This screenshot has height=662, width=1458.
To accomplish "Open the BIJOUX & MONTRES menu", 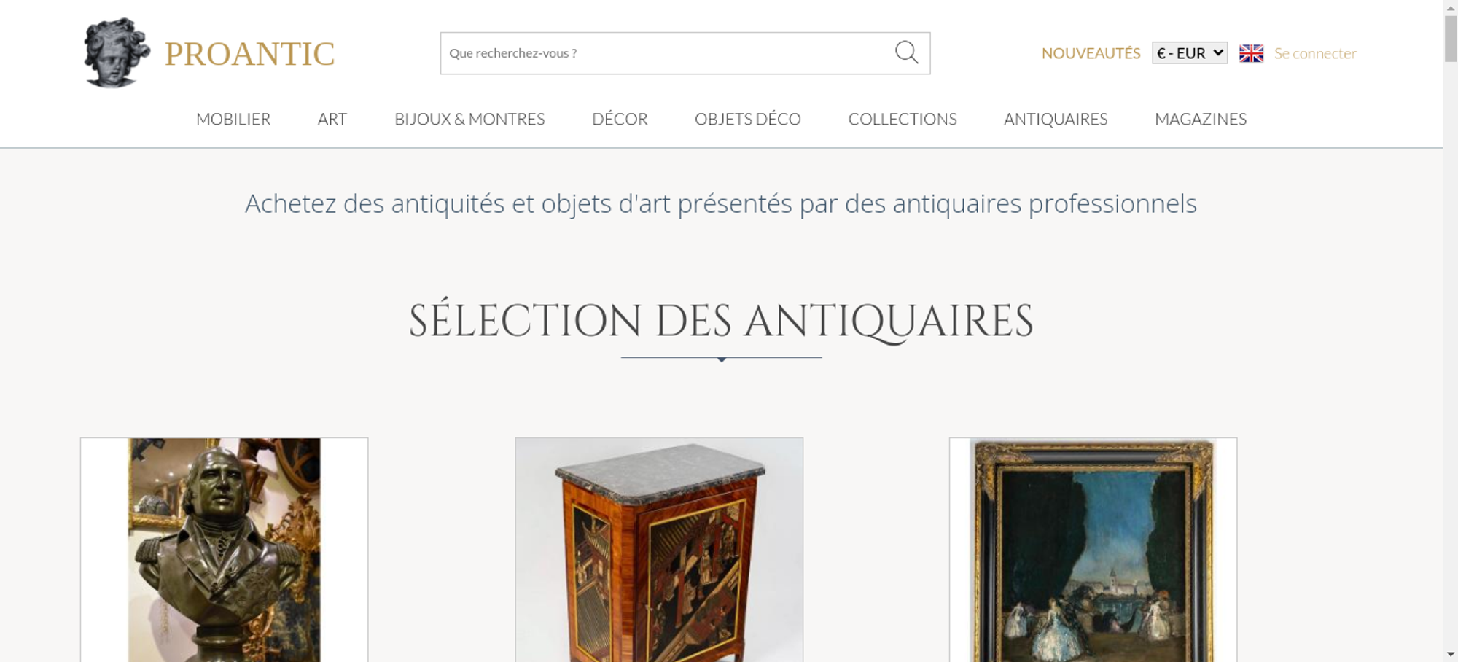I will [x=469, y=119].
